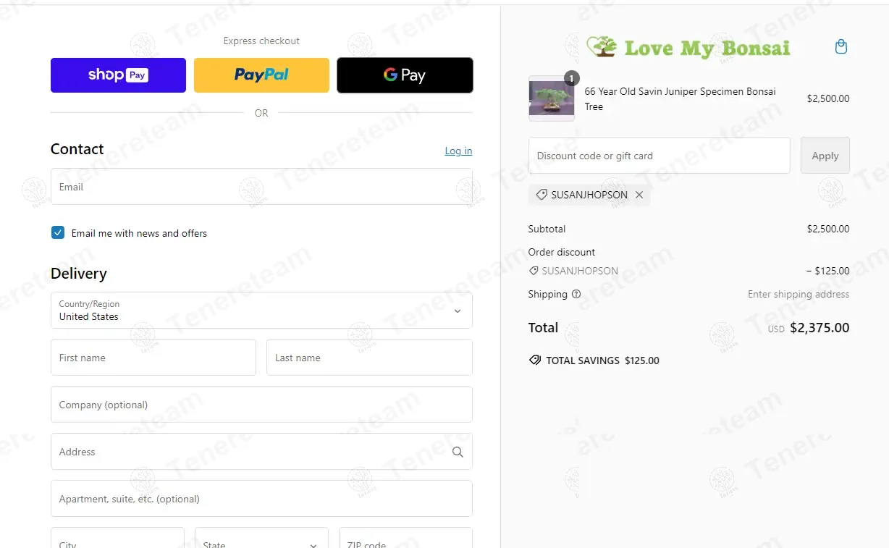Open the State dropdown

[x=261, y=538]
